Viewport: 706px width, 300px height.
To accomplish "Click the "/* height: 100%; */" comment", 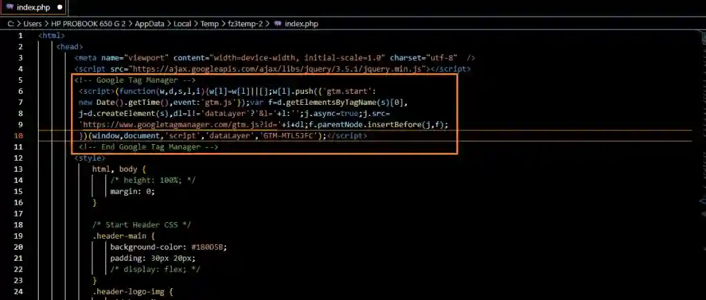I will pos(153,180).
